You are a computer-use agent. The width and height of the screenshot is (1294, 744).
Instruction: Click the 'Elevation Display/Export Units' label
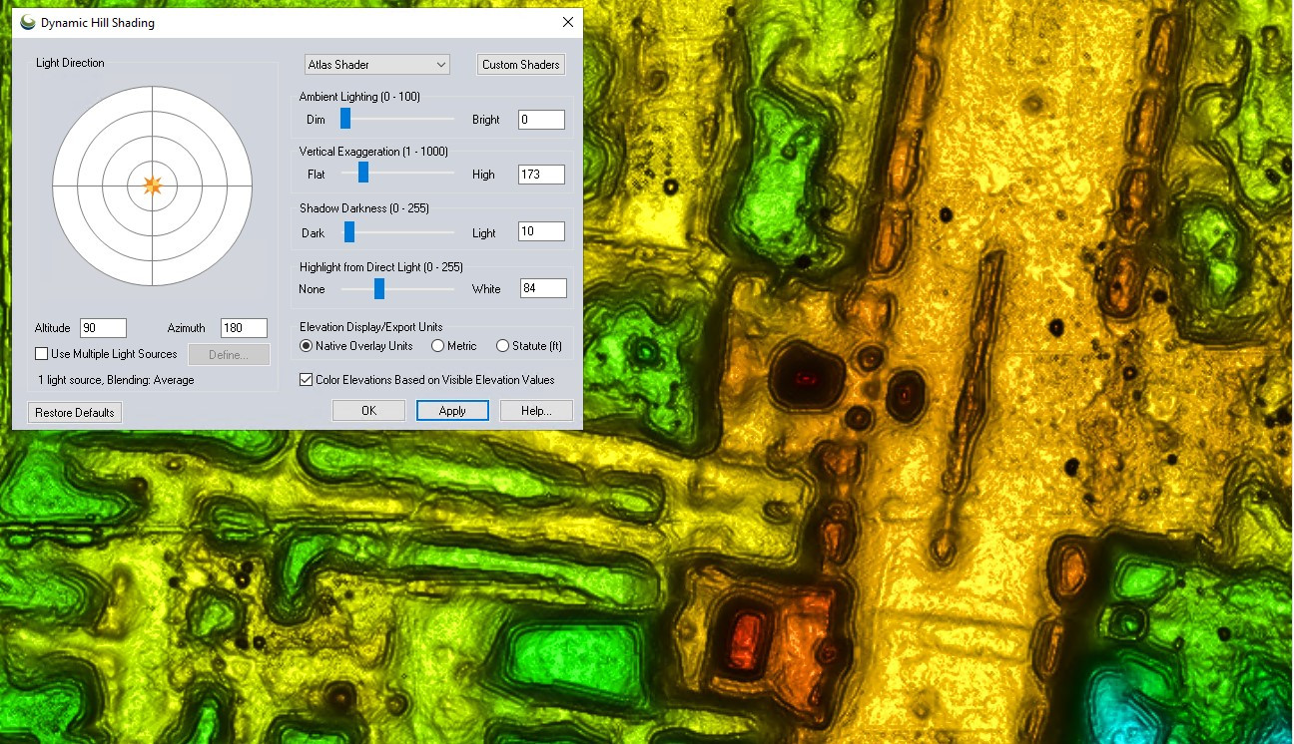(x=370, y=327)
